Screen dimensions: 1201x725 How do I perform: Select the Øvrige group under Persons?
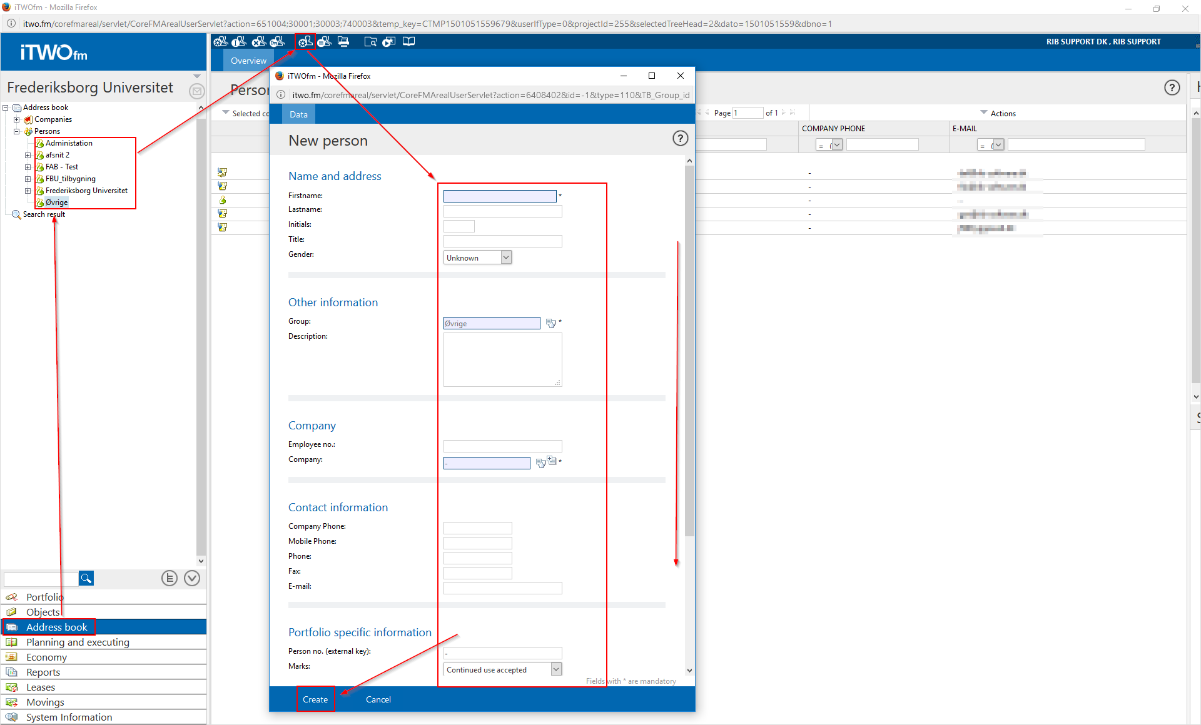coord(56,202)
